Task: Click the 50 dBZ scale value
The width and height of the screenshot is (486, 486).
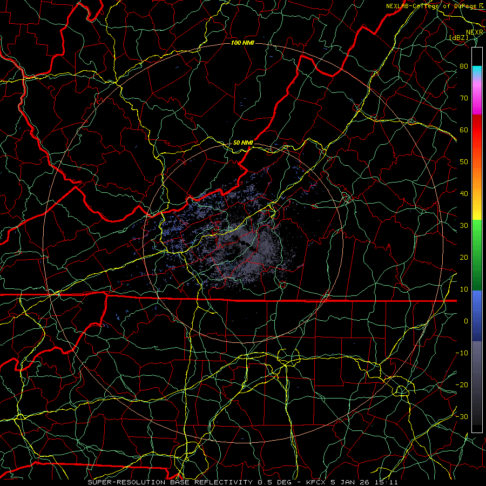Action: tap(464, 162)
